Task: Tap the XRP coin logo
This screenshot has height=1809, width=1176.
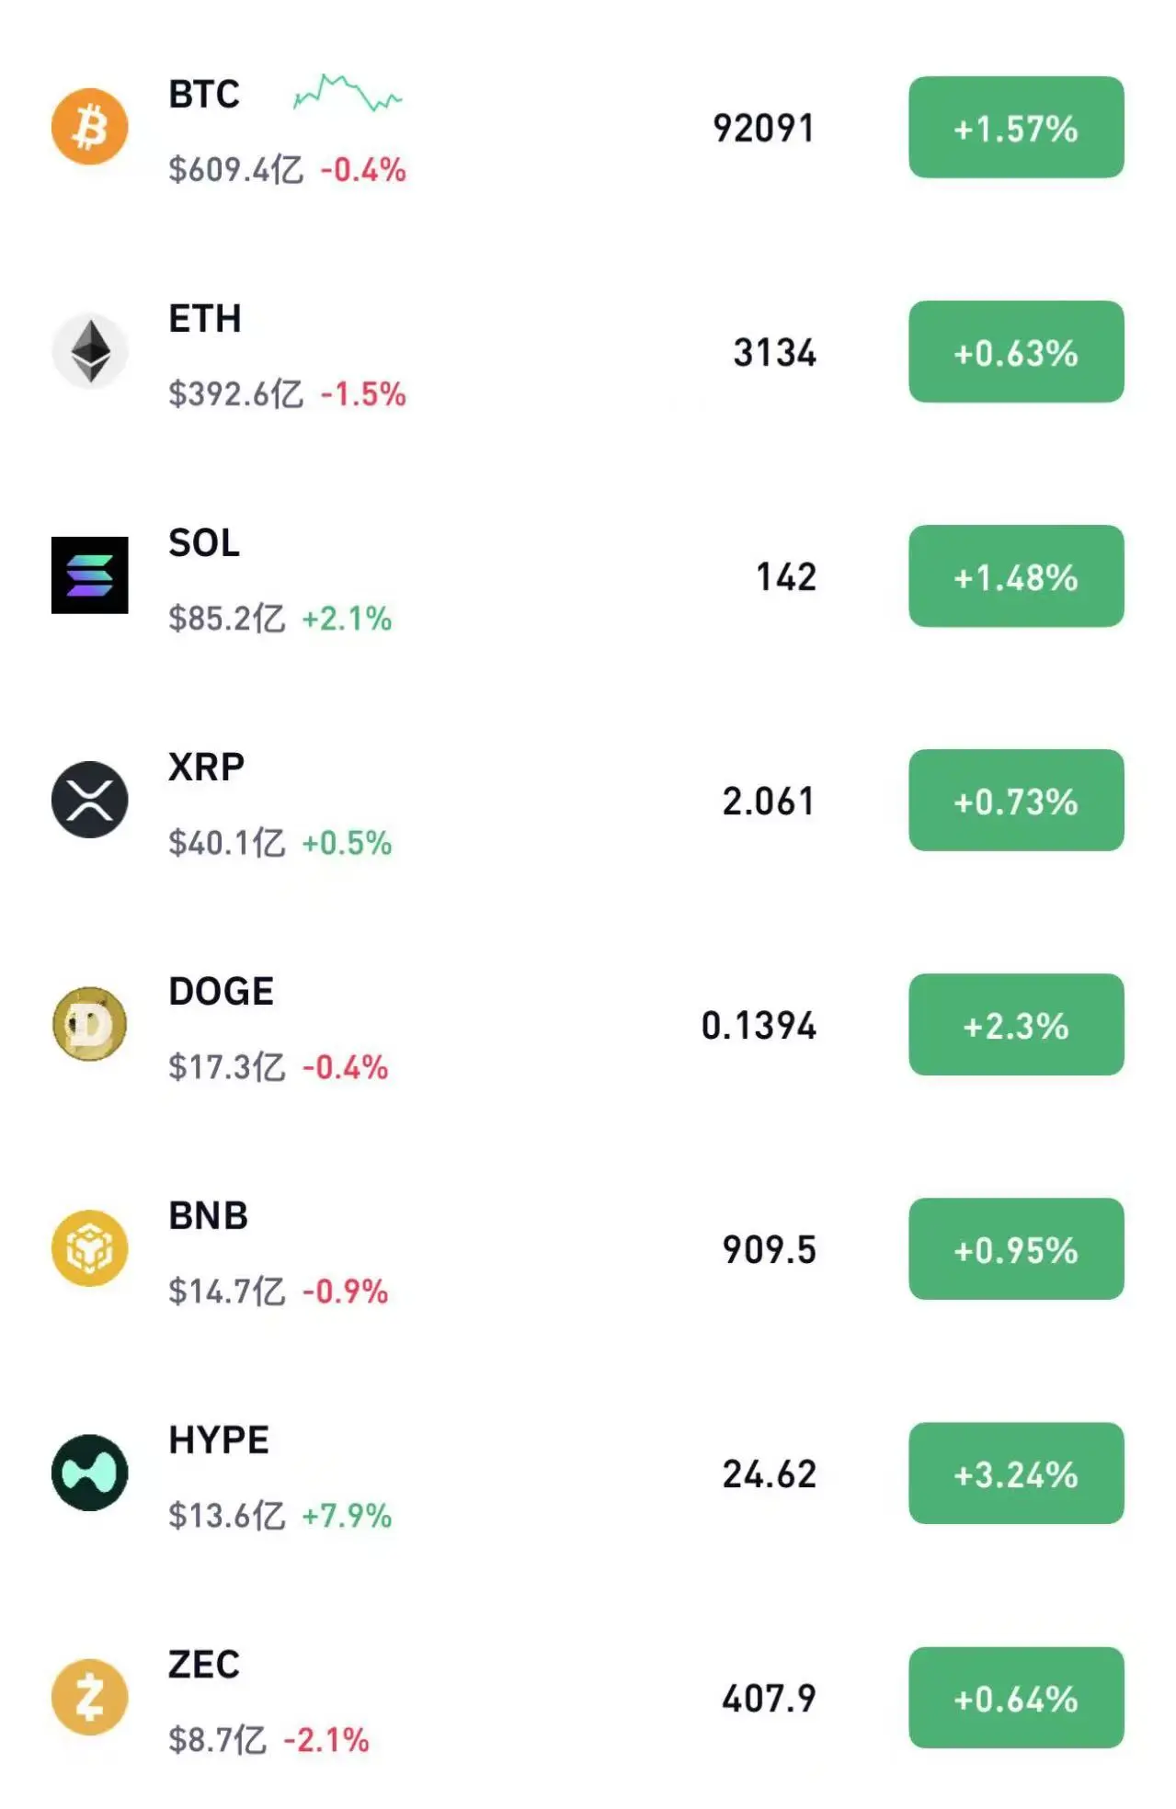Action: pos(89,800)
